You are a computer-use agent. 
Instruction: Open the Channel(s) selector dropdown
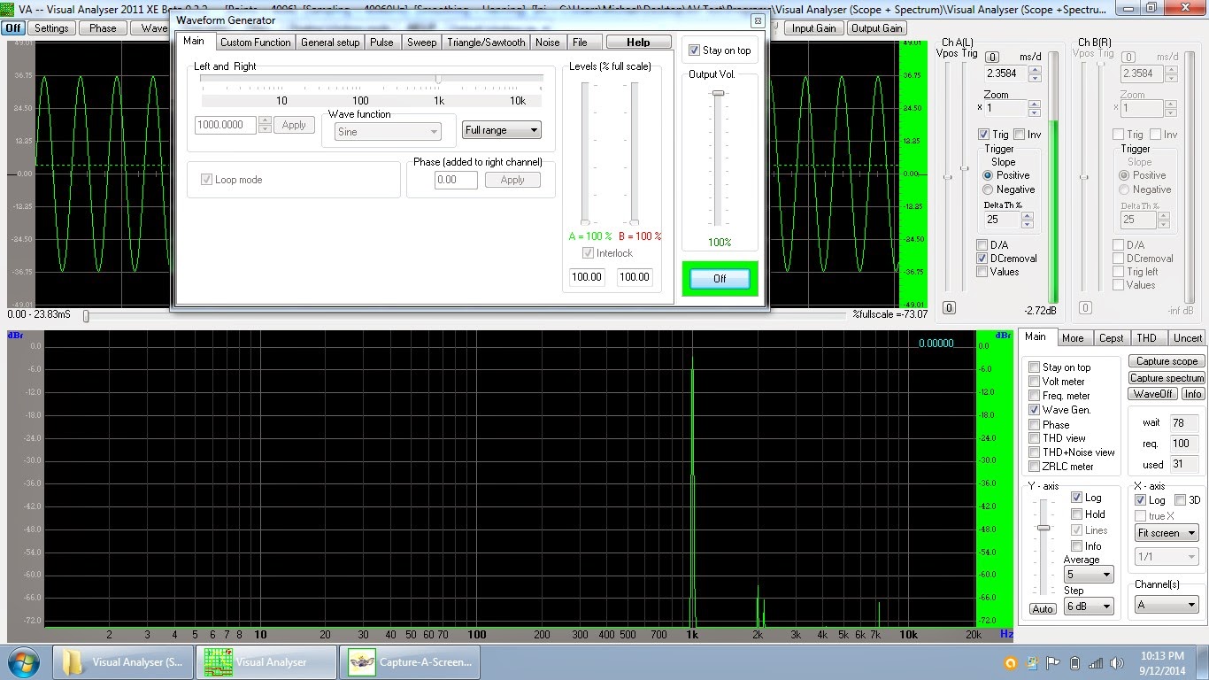pyautogui.click(x=1166, y=607)
